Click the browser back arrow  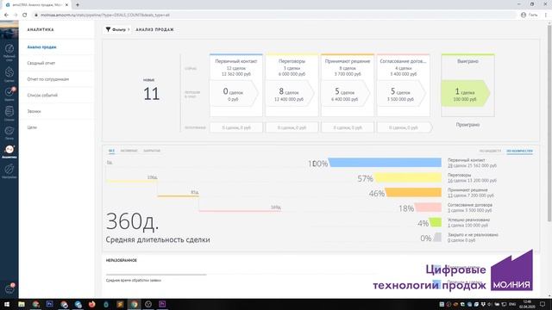(x=6, y=15)
